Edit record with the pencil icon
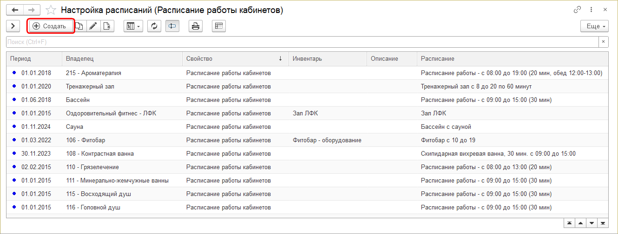The height and width of the screenshot is (234, 618). tap(93, 26)
